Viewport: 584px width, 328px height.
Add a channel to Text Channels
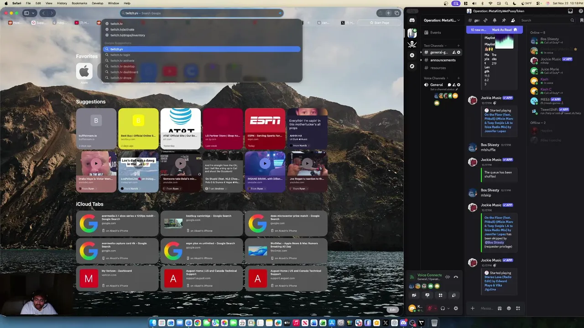coord(459,46)
